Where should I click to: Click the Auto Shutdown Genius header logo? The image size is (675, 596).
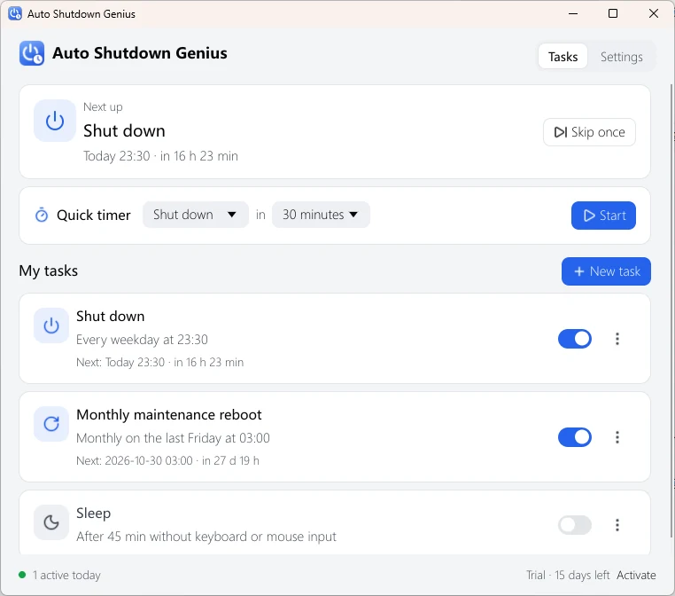coord(31,53)
